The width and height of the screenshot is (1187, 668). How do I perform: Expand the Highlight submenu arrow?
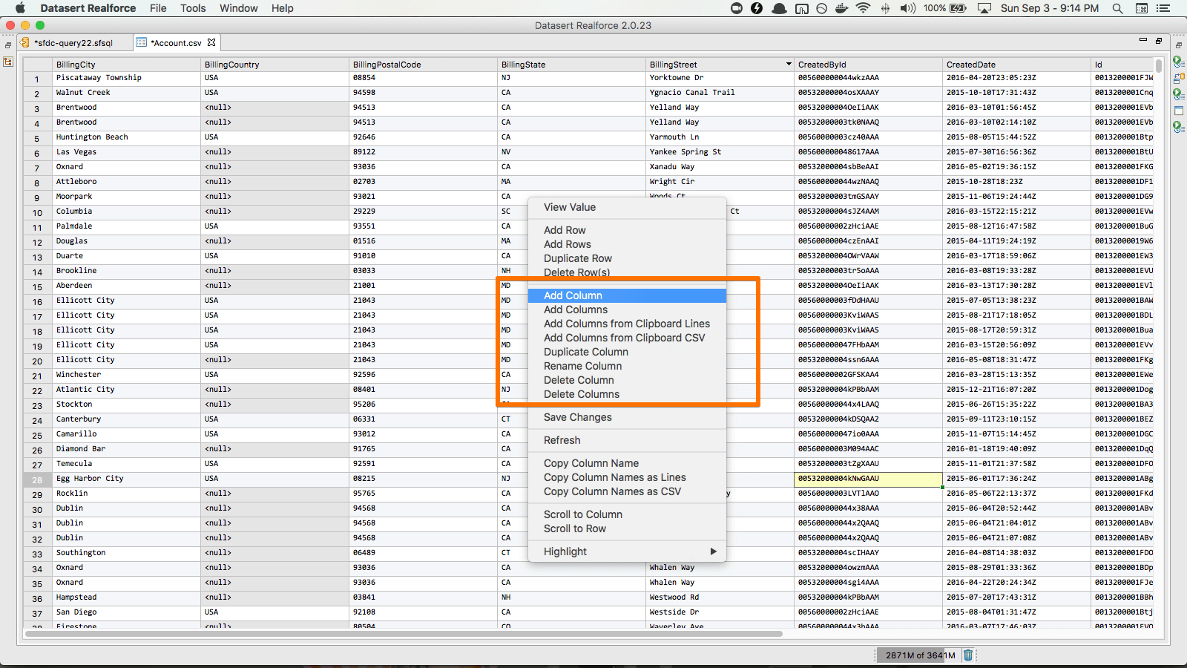pos(713,551)
